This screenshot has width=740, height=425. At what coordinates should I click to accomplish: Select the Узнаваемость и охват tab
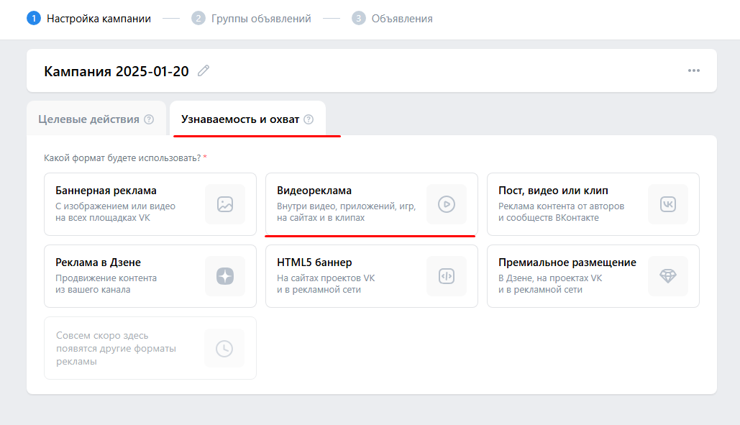click(x=248, y=119)
